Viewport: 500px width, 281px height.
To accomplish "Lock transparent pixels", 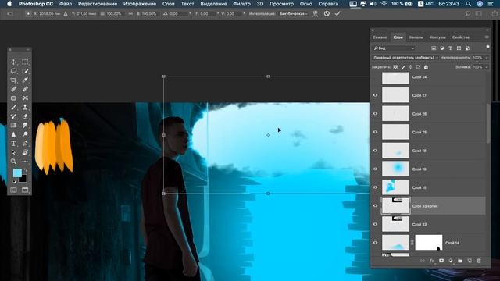I will tap(395, 67).
